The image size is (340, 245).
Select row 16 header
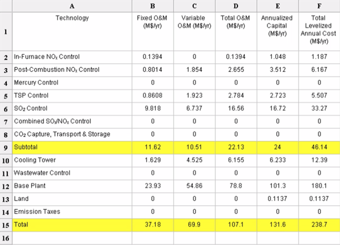(6, 238)
